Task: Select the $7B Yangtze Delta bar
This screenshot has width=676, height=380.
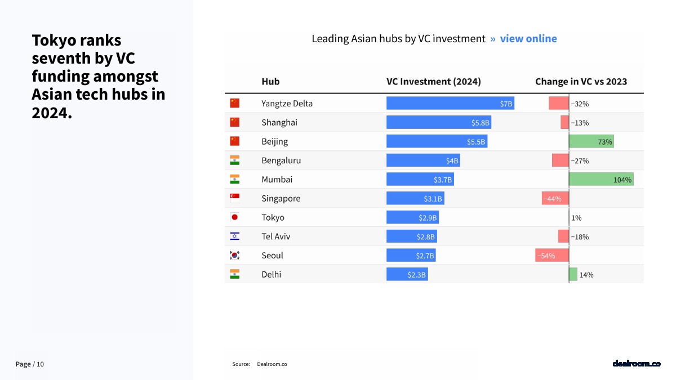Action: point(450,103)
